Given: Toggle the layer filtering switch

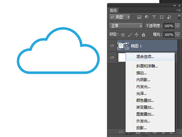Looking at the screenshot, I should pos(179,17).
